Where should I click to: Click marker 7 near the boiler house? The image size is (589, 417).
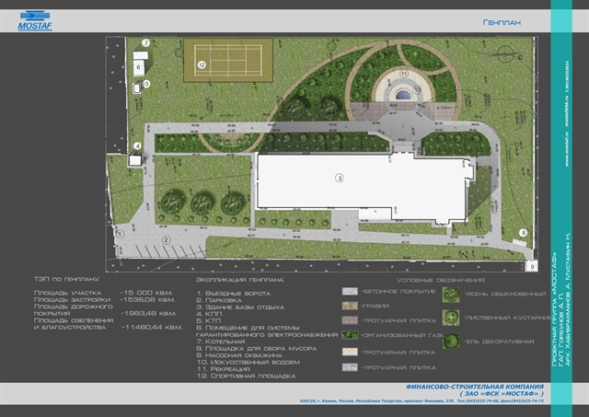(145, 43)
